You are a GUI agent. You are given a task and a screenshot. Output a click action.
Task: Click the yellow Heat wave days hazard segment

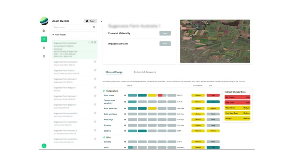pyautogui.click(x=152, y=108)
